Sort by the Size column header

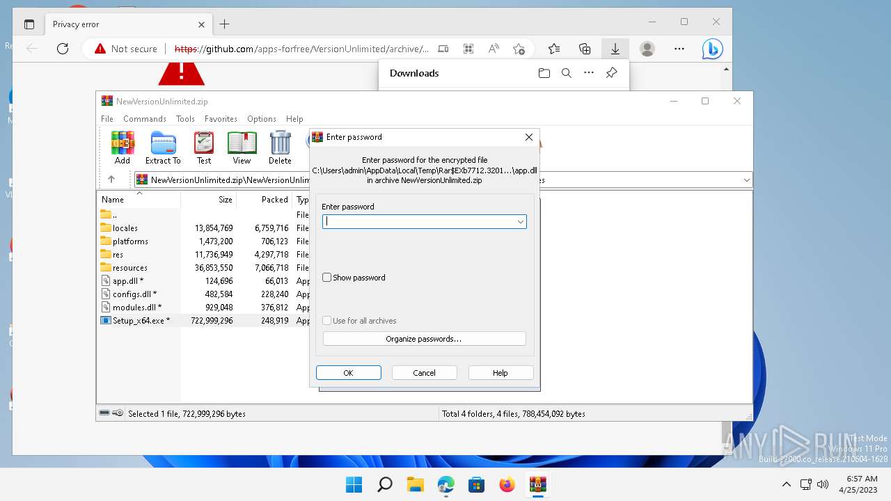(x=208, y=199)
